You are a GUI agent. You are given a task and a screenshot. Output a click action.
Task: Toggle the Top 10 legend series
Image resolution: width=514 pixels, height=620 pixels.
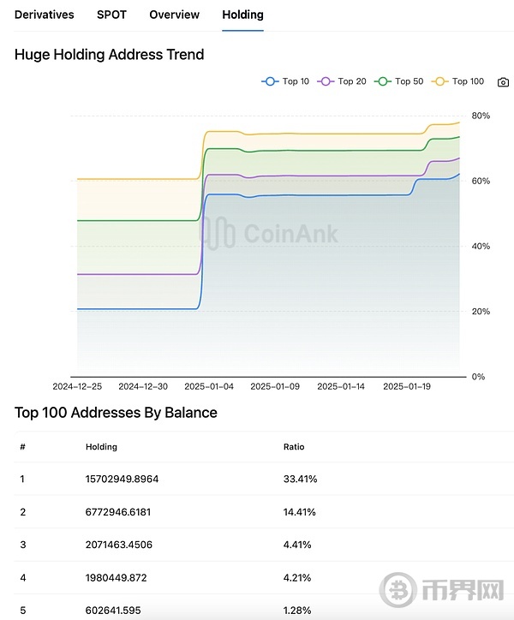coord(286,81)
